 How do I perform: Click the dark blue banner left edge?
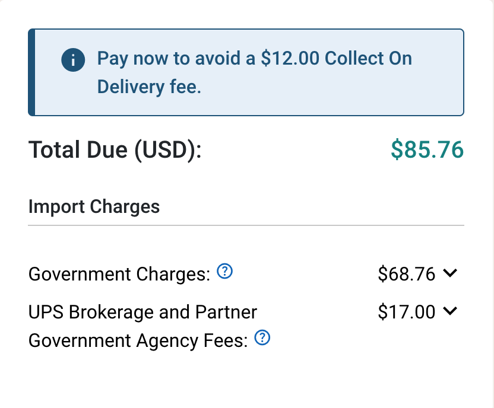[32, 72]
